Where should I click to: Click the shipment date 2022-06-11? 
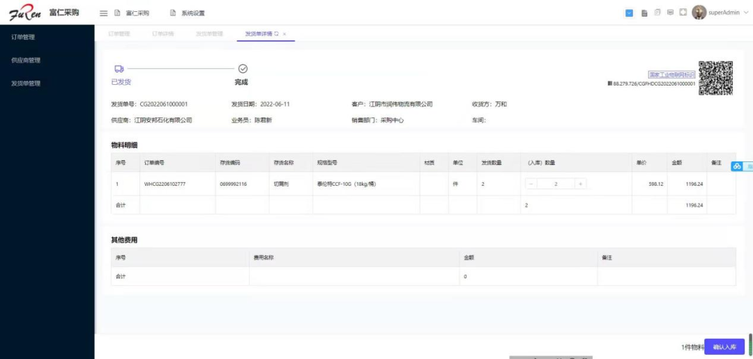pyautogui.click(x=275, y=104)
